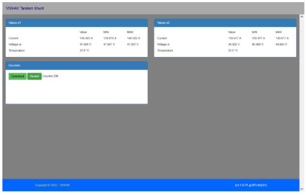The image size is (306, 195).
Task: Click the green Download button in Recorder
Action: [18, 76]
